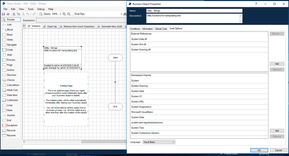Select the Link tool
The width and height of the screenshot is (289, 156).
[9, 25]
